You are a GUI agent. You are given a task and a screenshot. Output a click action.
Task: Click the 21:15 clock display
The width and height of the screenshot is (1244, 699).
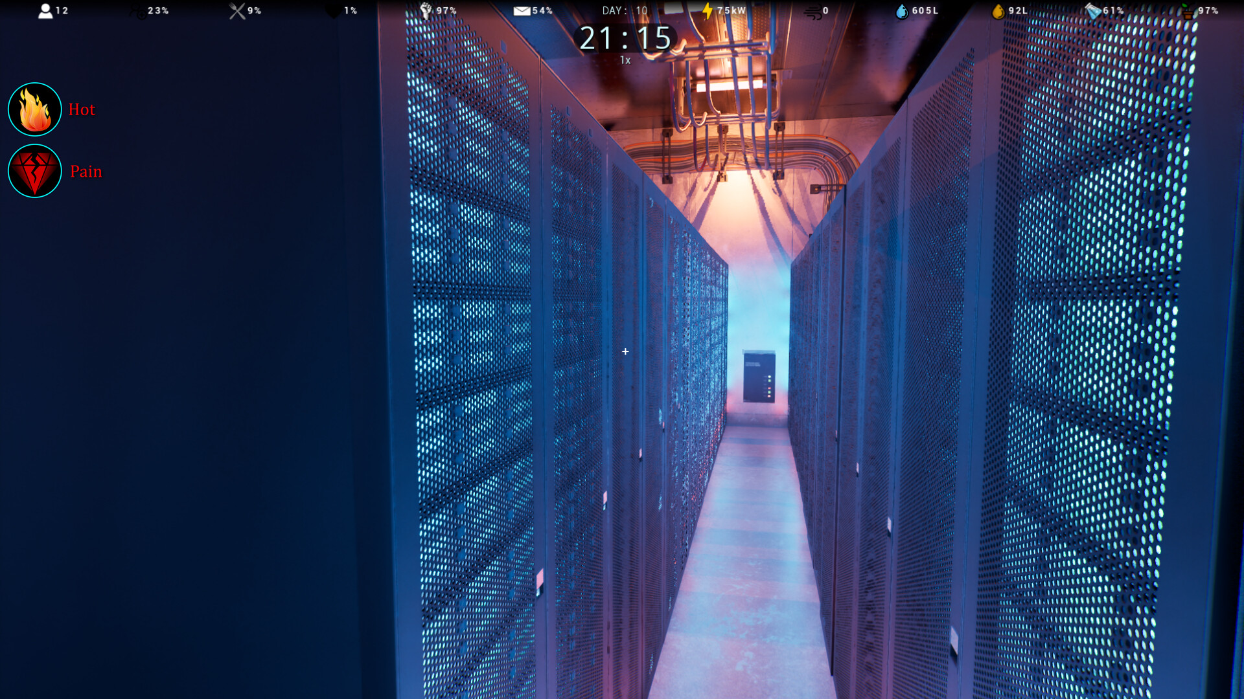[x=625, y=38]
